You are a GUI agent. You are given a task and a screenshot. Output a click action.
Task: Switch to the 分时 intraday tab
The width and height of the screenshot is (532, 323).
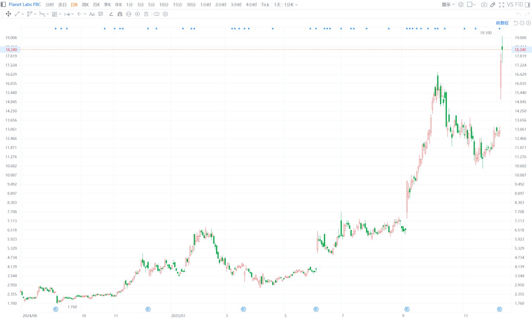tap(50, 5)
